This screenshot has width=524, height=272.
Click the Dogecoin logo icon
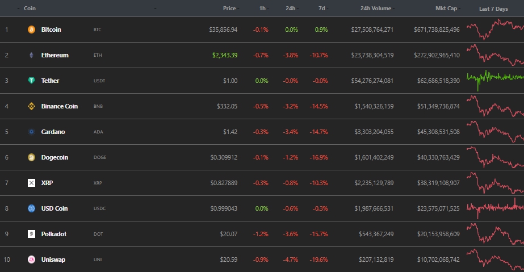tap(31, 157)
